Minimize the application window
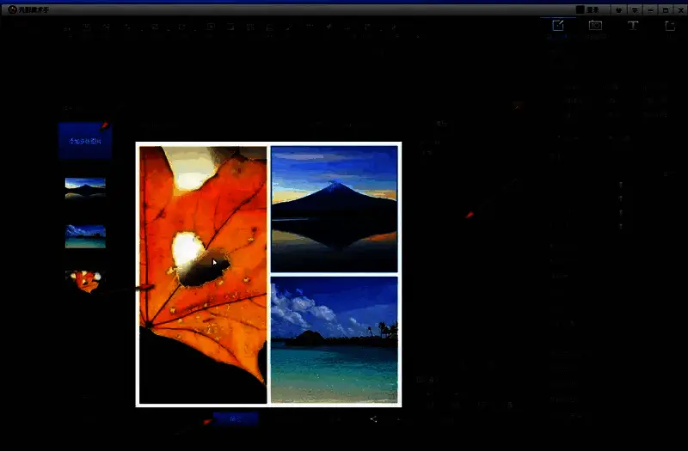 pyautogui.click(x=649, y=9)
